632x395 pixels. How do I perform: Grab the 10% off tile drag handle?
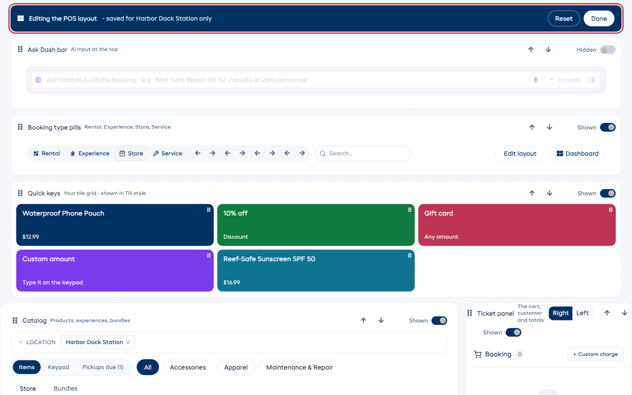tap(410, 210)
